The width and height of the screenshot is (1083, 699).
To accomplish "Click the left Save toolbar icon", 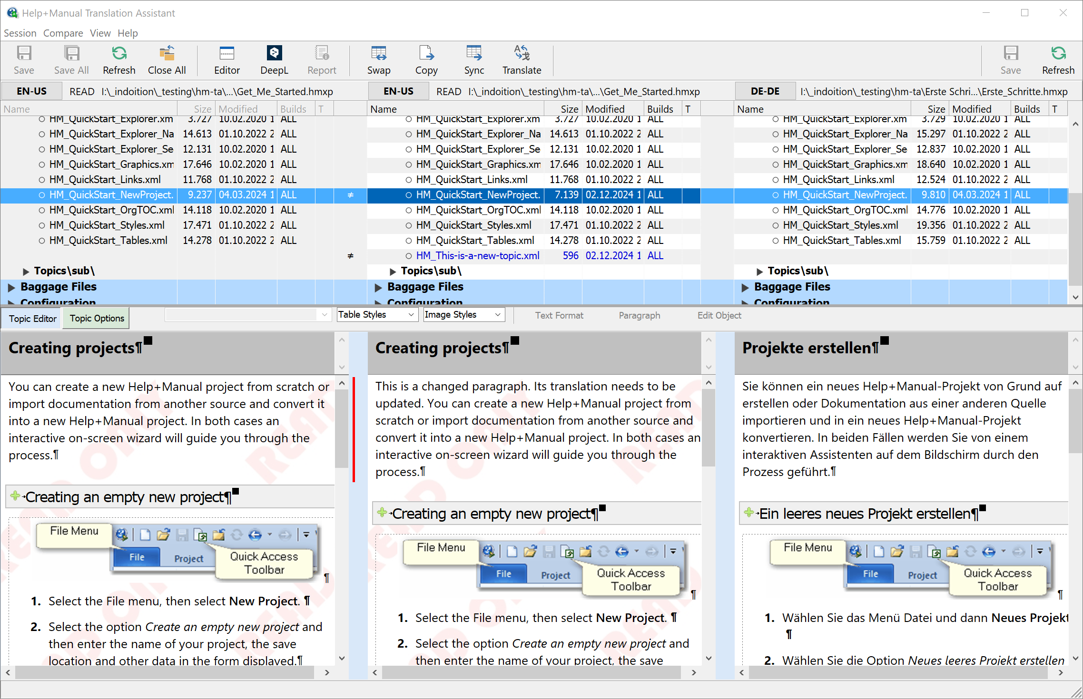I will click(24, 60).
